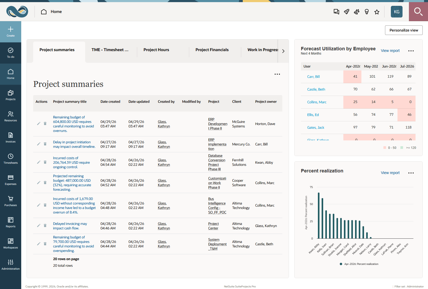Open the Project Center project link
428x289 pixels.
[x=214, y=226]
